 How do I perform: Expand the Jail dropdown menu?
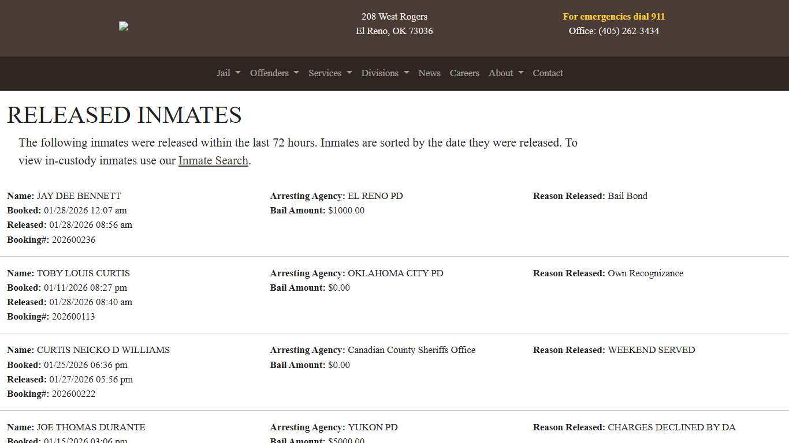point(228,73)
